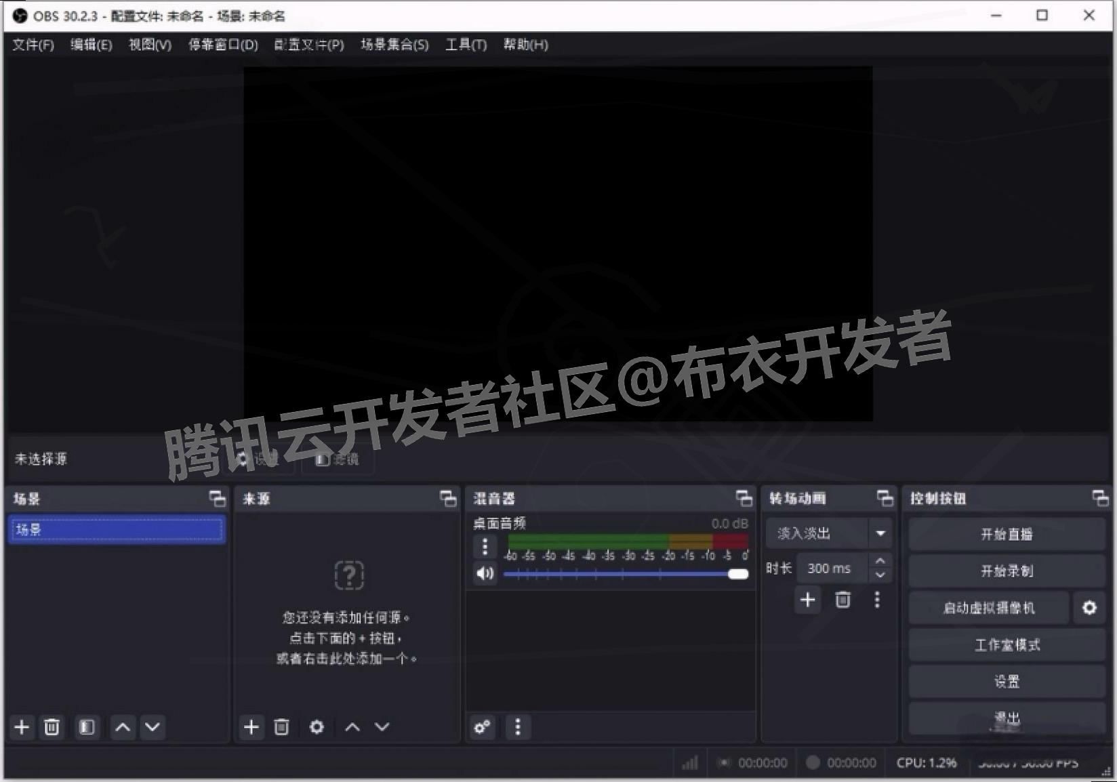
Task: Decrease the 时长 duration with down arrow
Action: click(x=880, y=575)
